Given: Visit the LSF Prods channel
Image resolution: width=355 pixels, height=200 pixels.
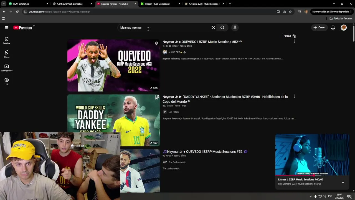Looking at the screenshot, I should point(174,112).
